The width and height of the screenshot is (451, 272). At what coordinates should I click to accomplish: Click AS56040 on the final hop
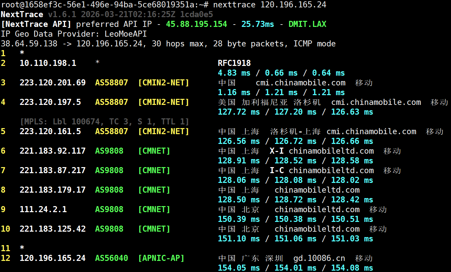[x=112, y=258]
